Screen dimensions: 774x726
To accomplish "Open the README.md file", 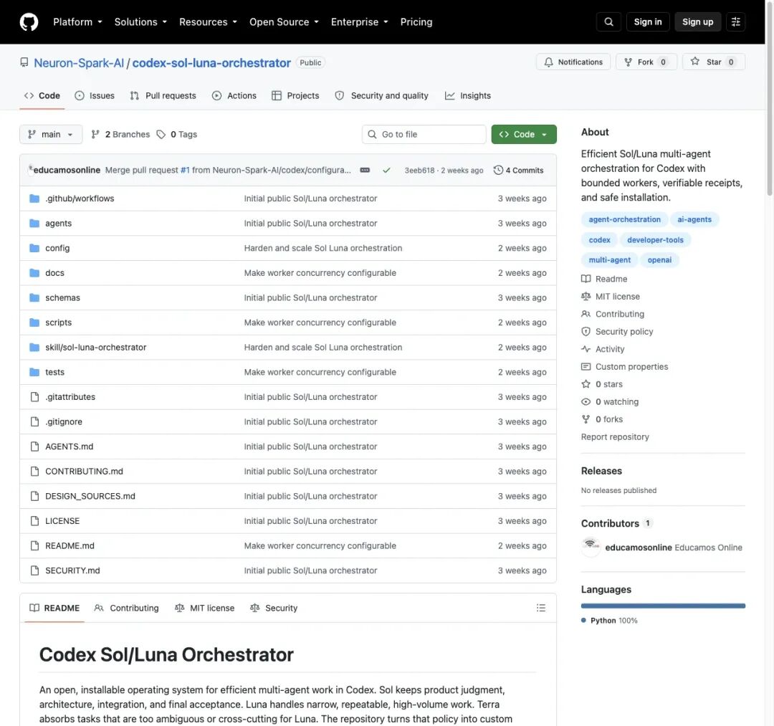I will 70,545.
